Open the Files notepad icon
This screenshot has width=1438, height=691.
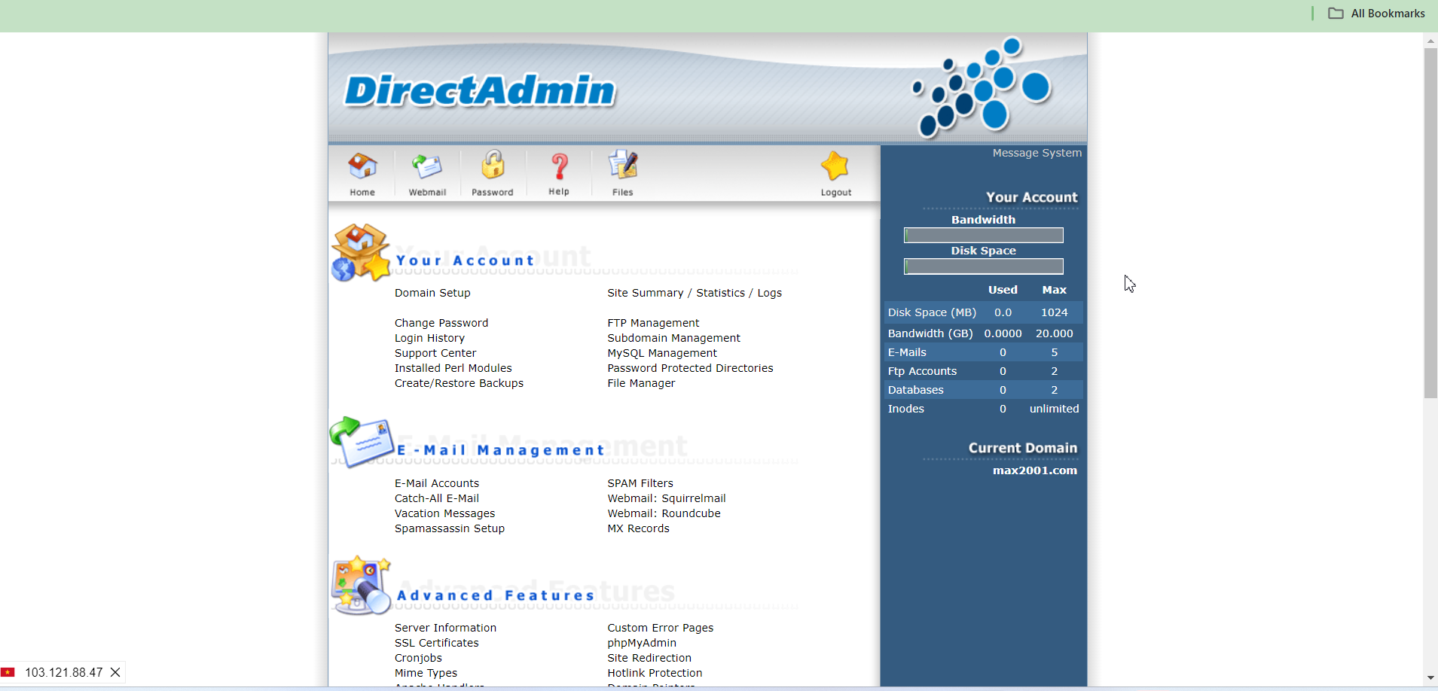tap(623, 165)
